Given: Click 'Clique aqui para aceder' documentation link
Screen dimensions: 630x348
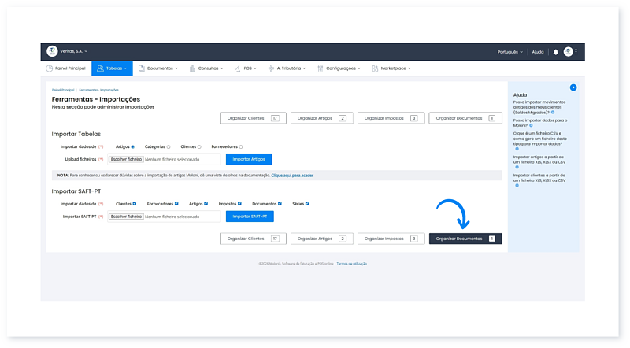Looking at the screenshot, I should point(291,175).
